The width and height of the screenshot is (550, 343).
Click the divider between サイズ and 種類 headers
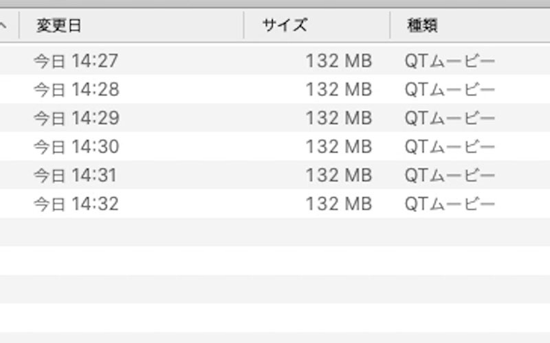390,26
